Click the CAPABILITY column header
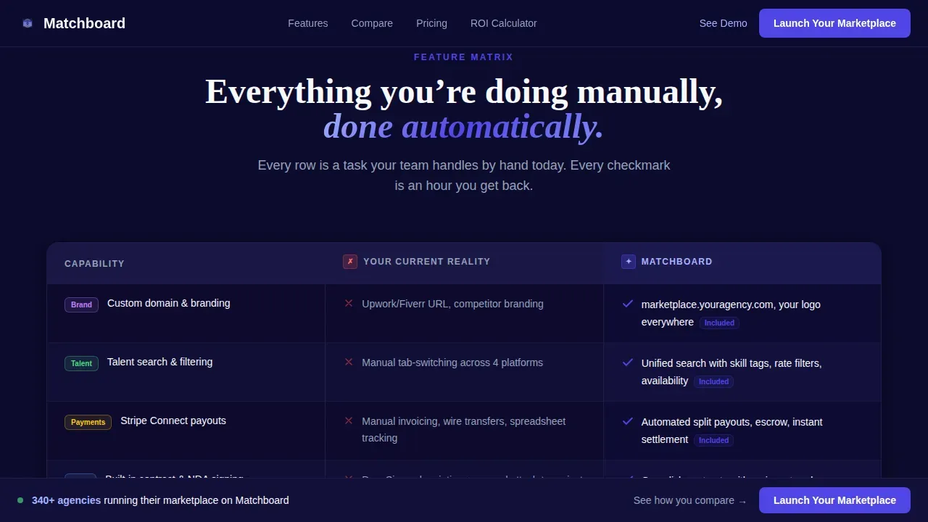This screenshot has width=928, height=522. pos(94,264)
